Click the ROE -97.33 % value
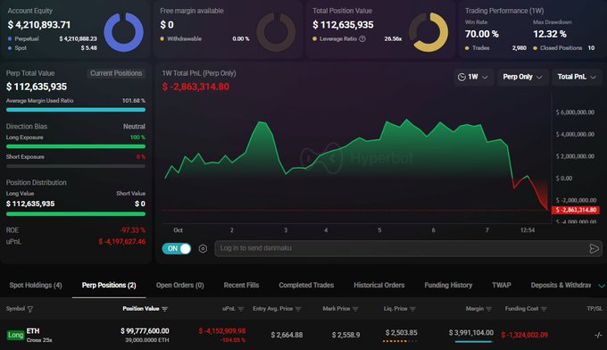This screenshot has width=607, height=350. 132,230
